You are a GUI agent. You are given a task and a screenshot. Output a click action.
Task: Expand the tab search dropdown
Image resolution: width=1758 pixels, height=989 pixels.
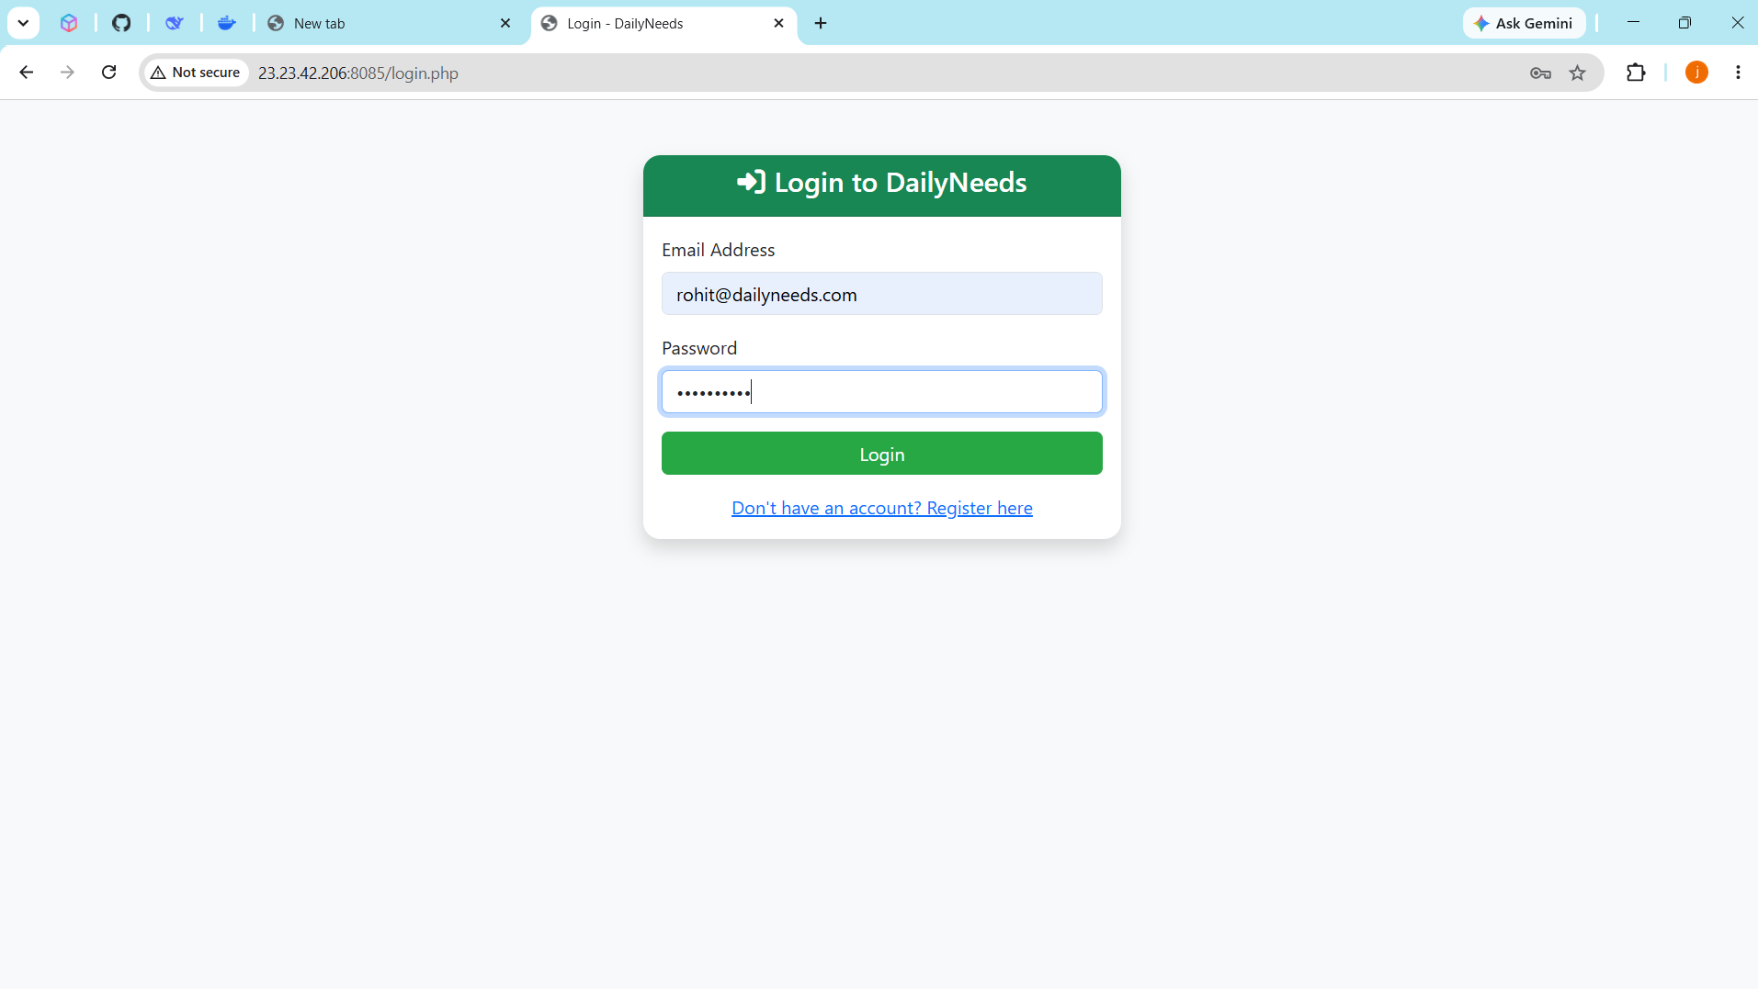[x=23, y=23]
